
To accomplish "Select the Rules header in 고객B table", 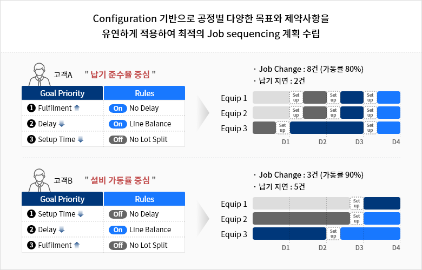I will pos(144,199).
